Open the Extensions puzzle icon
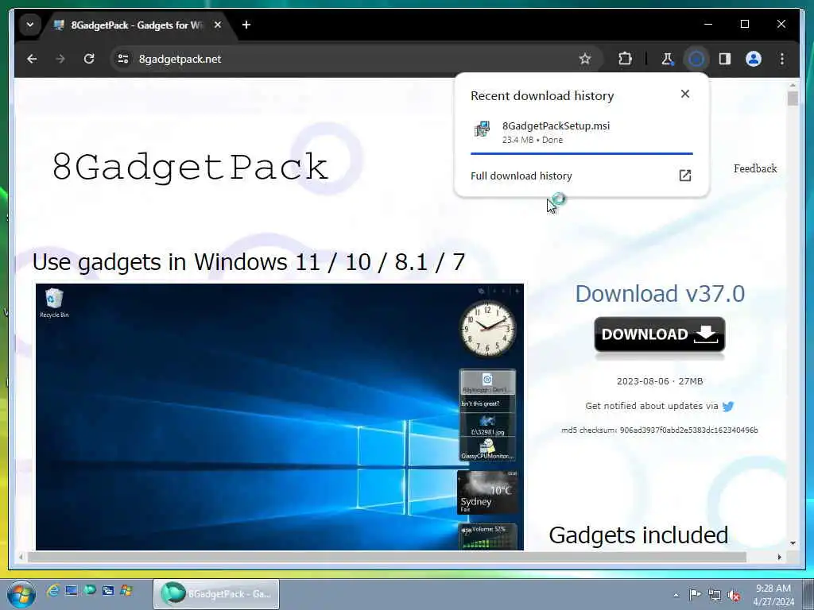Screen dimensions: 814x610 [625, 59]
